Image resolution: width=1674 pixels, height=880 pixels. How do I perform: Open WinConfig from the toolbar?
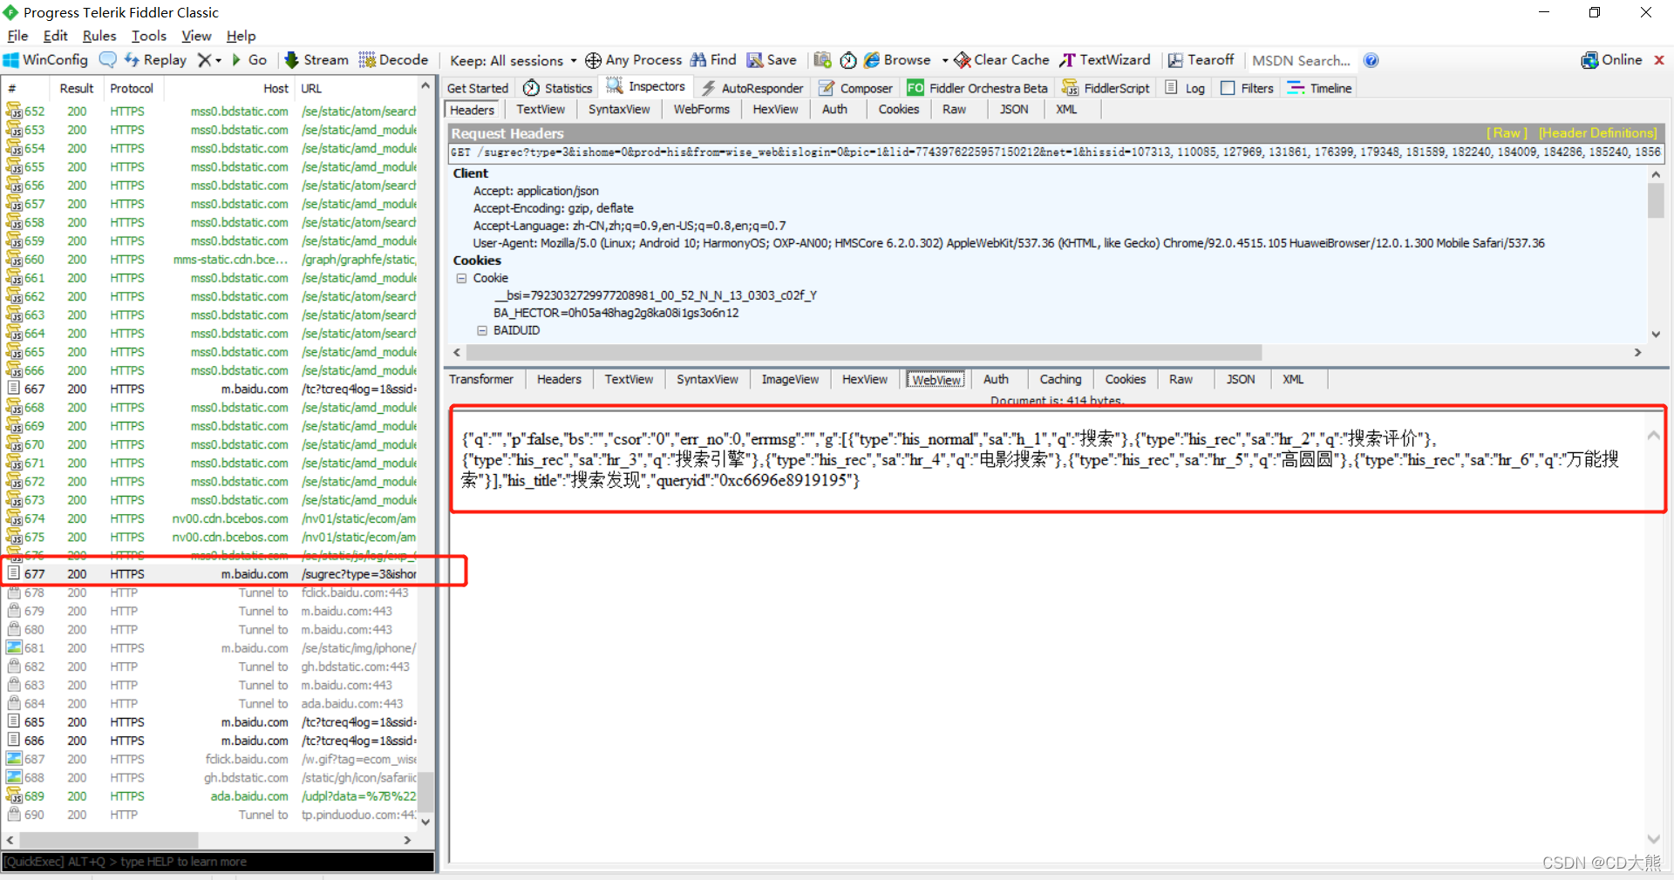point(46,60)
